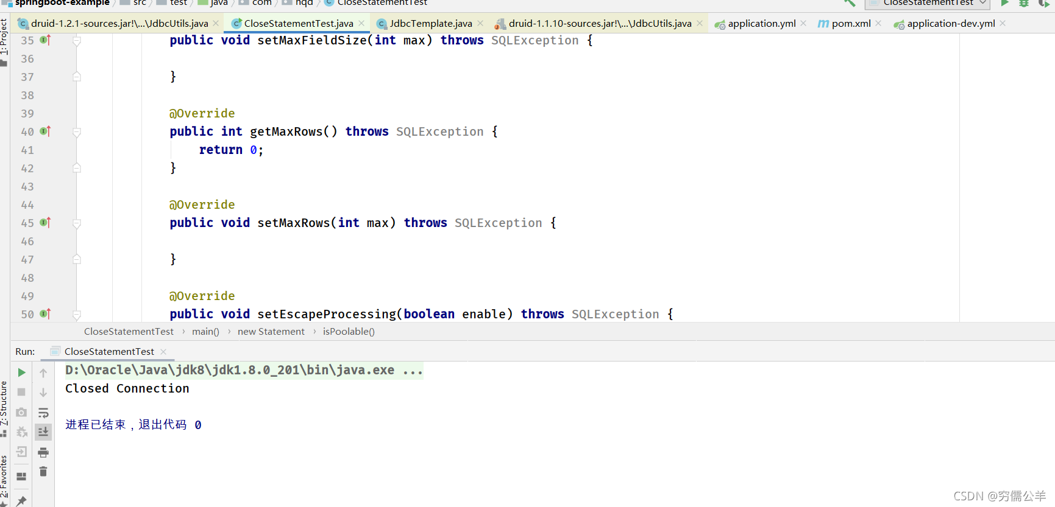Collapse setMaxRows method fold at line 45

tap(77, 223)
